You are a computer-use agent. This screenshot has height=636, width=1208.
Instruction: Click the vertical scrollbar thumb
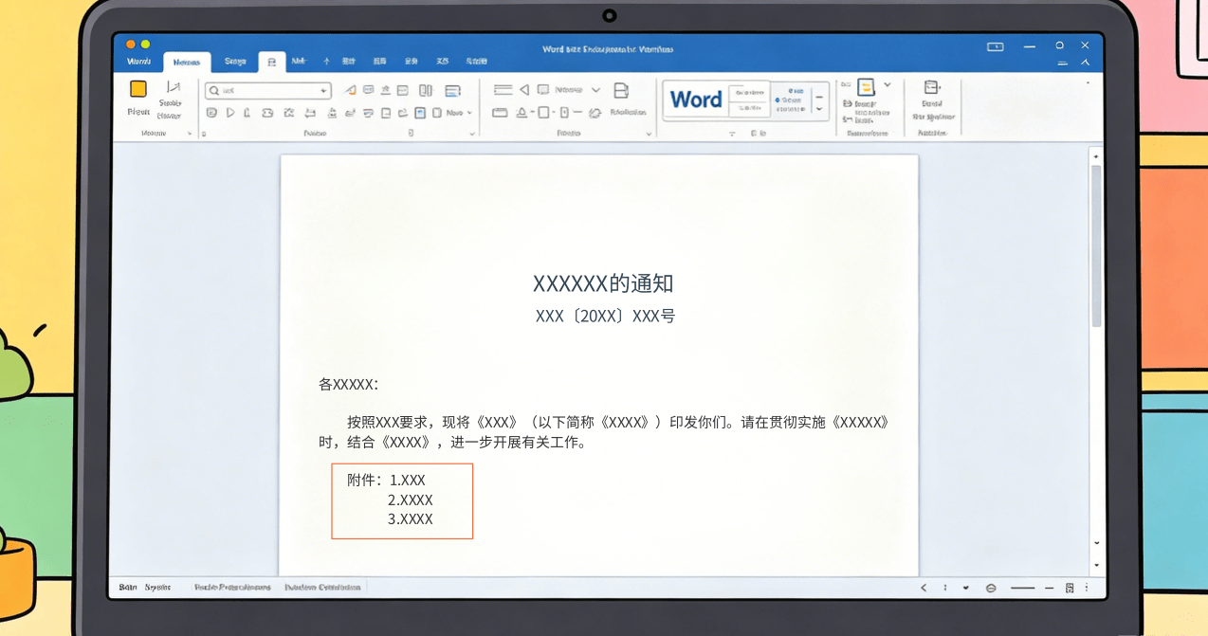[x=1096, y=246]
